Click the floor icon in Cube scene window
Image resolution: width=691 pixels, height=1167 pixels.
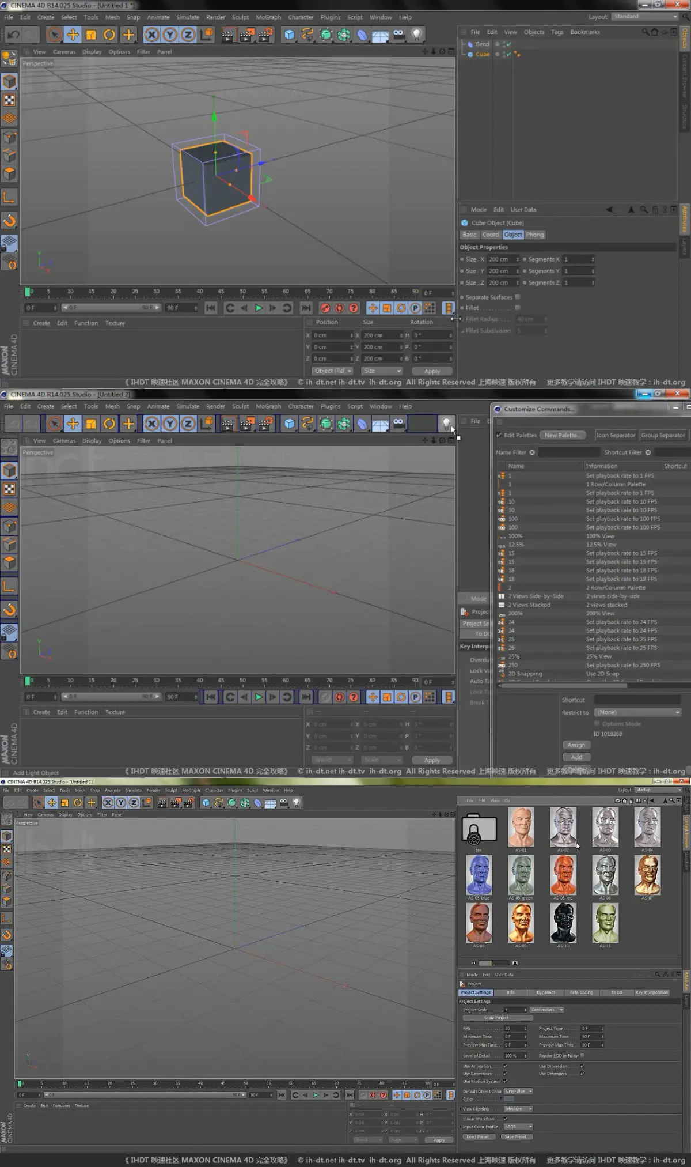[x=379, y=35]
